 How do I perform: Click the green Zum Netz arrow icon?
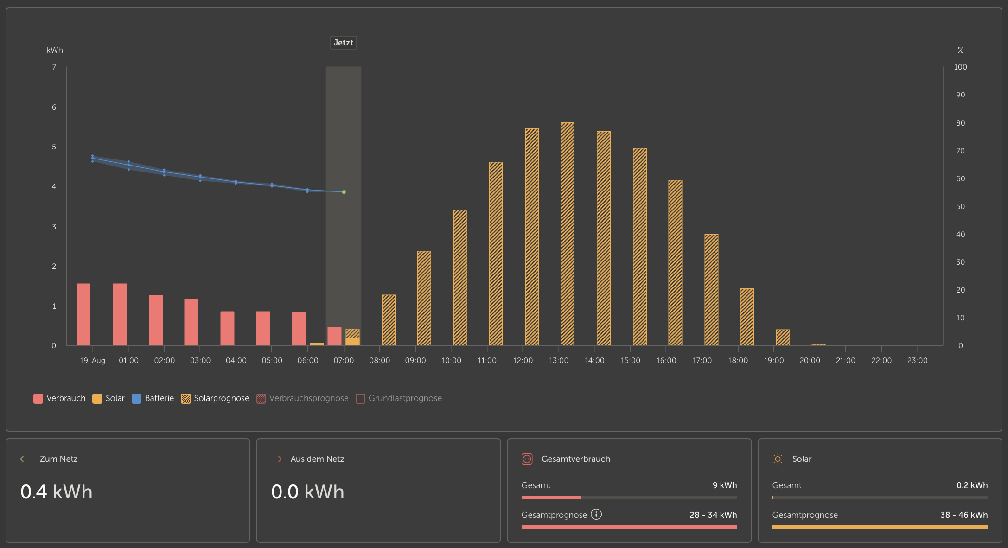(26, 459)
